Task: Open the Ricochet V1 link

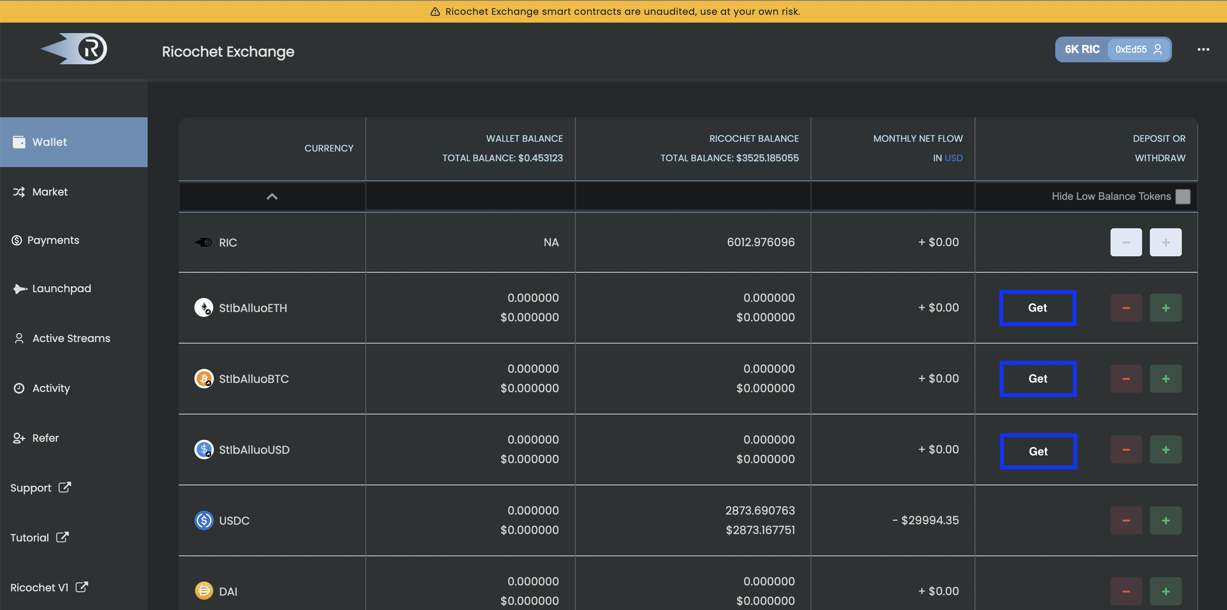Action: click(x=47, y=587)
